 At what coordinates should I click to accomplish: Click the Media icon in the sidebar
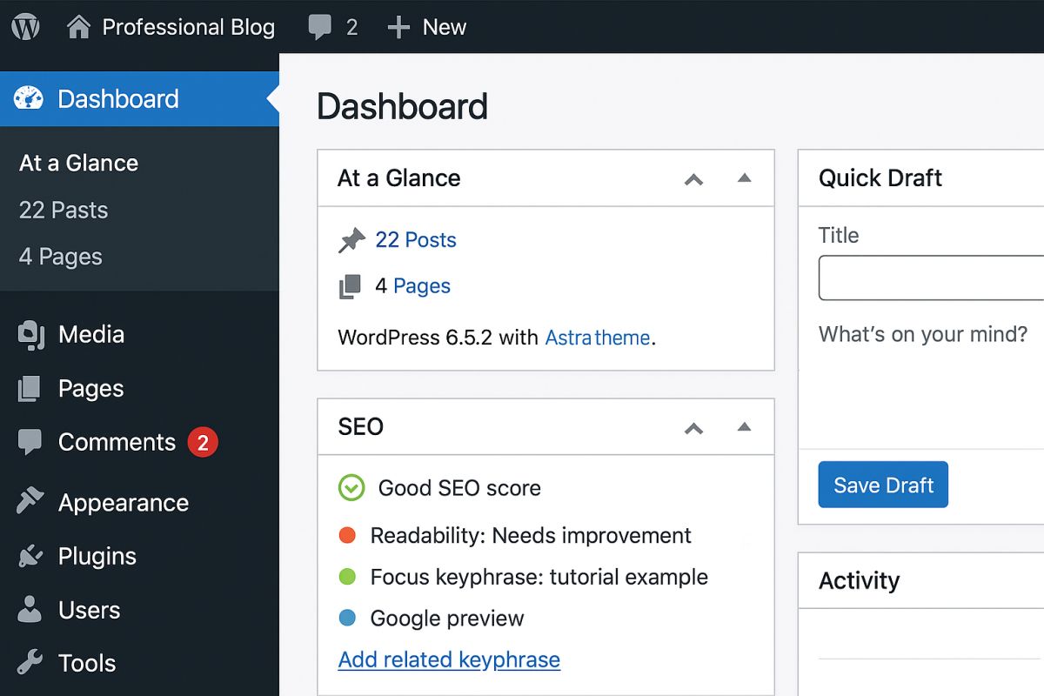coord(31,335)
